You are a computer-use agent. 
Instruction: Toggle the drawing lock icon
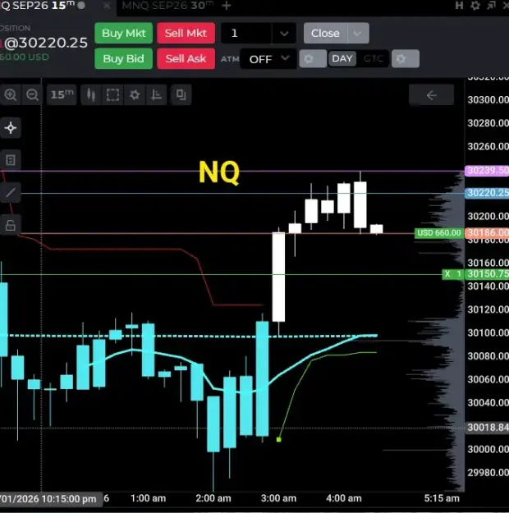[x=11, y=225]
